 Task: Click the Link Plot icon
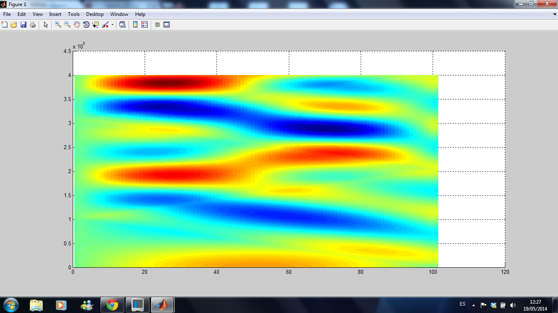(x=122, y=25)
